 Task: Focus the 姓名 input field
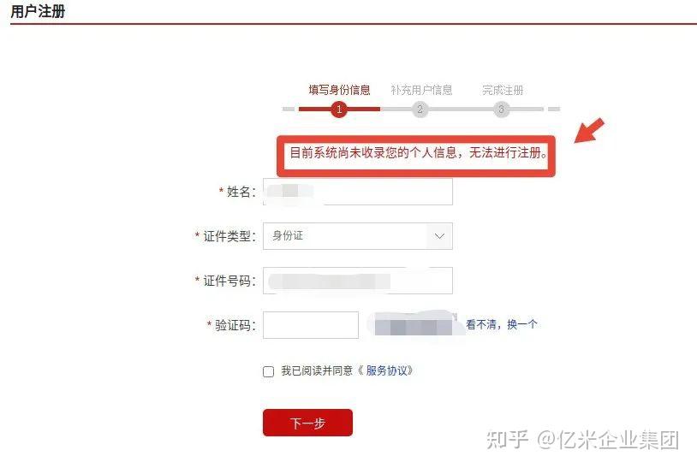(357, 192)
